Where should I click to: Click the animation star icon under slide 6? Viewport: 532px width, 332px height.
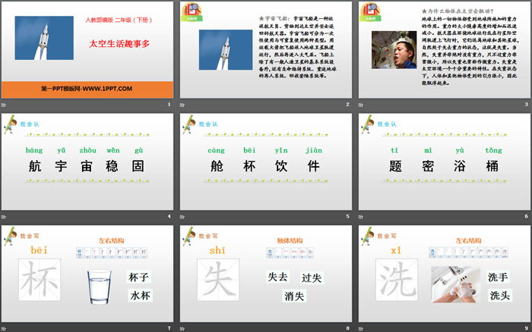pos(361,217)
